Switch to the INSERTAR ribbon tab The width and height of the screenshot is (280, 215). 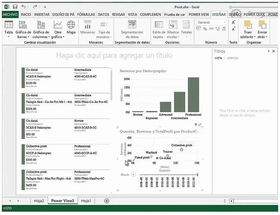point(42,15)
